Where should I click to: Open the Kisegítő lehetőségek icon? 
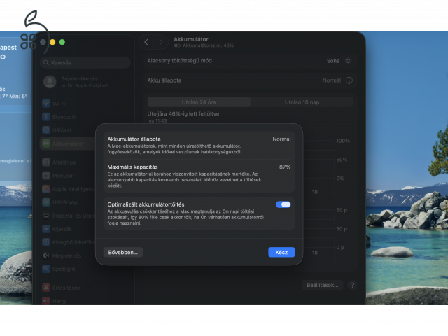pyautogui.click(x=46, y=242)
